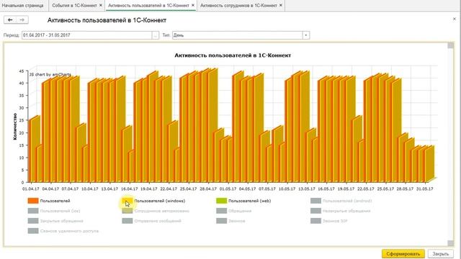Close the report form with the X icon
461x259 pixels.
455,19
